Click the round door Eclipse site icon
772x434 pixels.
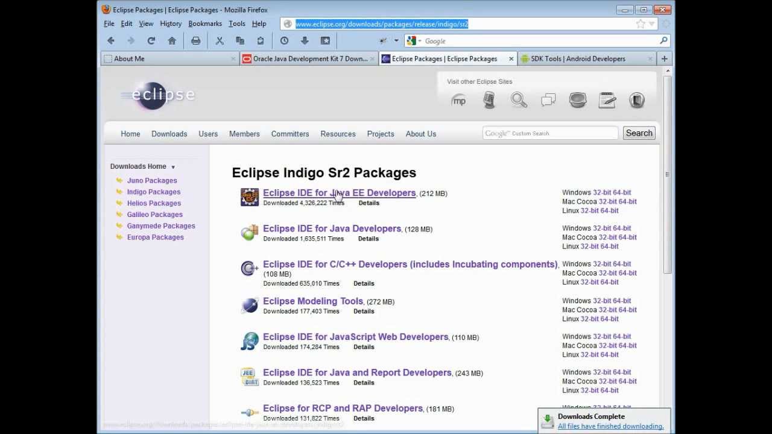(637, 100)
